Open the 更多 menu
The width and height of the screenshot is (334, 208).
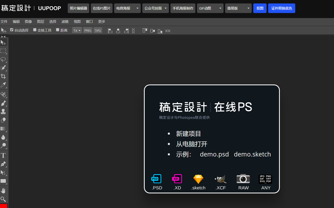point(102,22)
